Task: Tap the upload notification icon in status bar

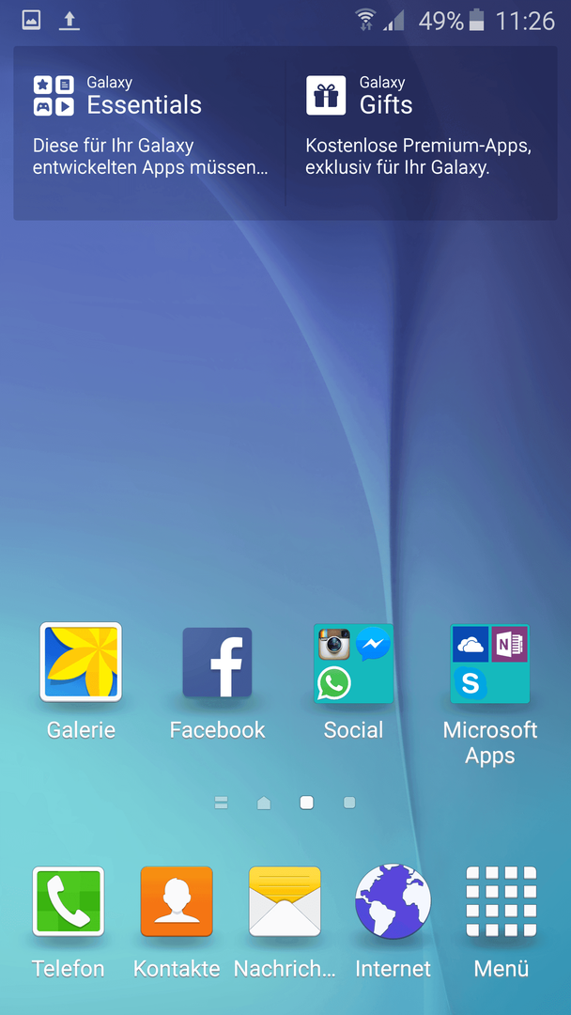Action: (69, 21)
